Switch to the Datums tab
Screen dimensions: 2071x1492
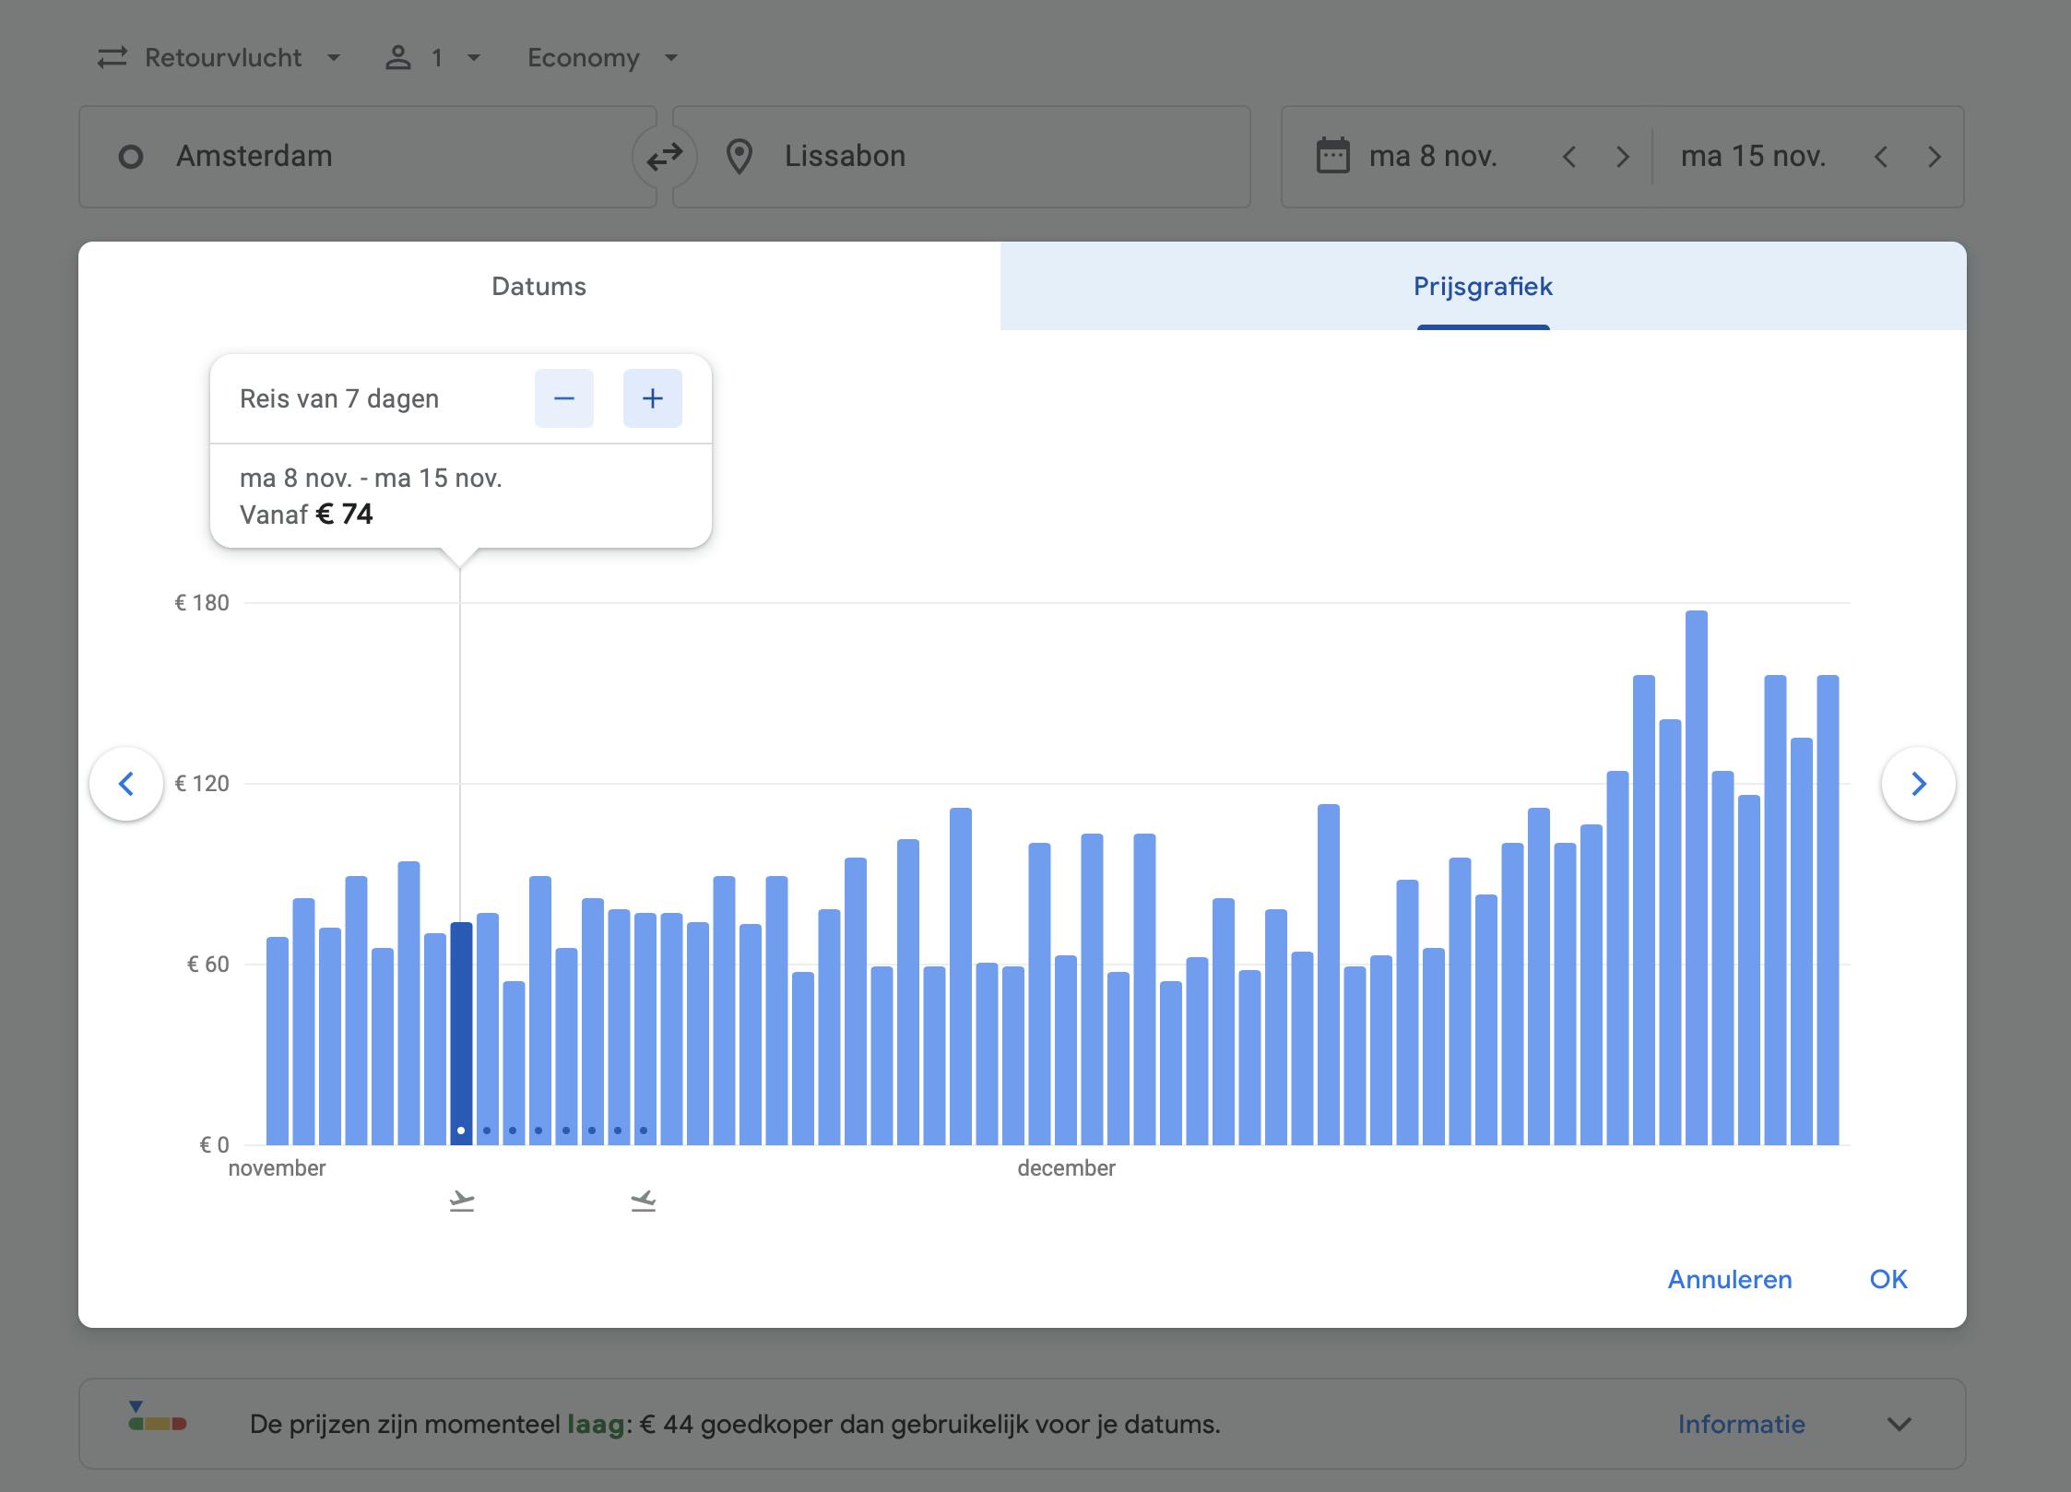coord(538,286)
